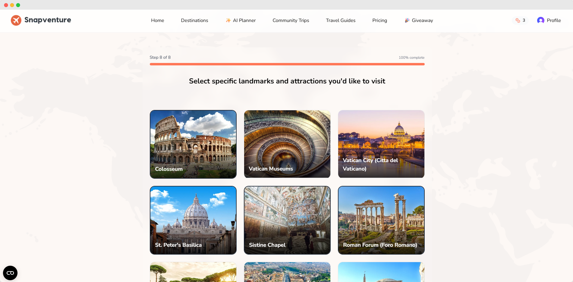The image size is (573, 282).
Task: Visit the Pricing page
Action: (379, 20)
